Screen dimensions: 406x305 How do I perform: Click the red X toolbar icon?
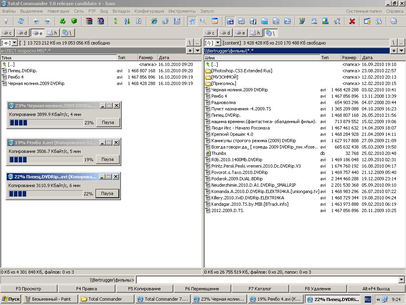tap(352, 21)
